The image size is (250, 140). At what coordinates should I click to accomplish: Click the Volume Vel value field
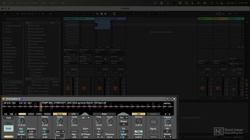point(167,131)
